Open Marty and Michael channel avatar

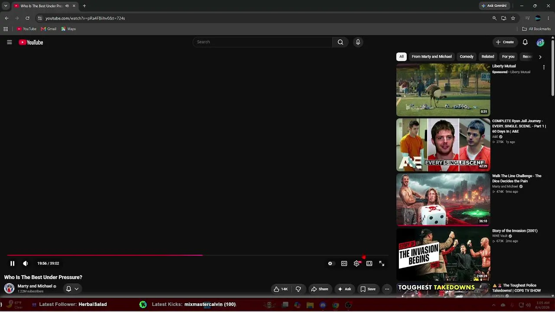pyautogui.click(x=9, y=289)
